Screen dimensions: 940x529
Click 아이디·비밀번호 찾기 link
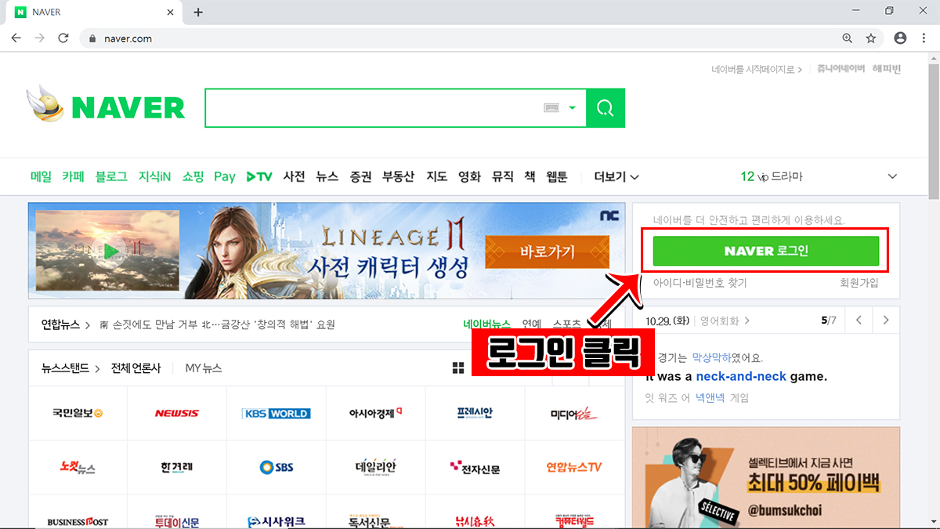(x=700, y=283)
